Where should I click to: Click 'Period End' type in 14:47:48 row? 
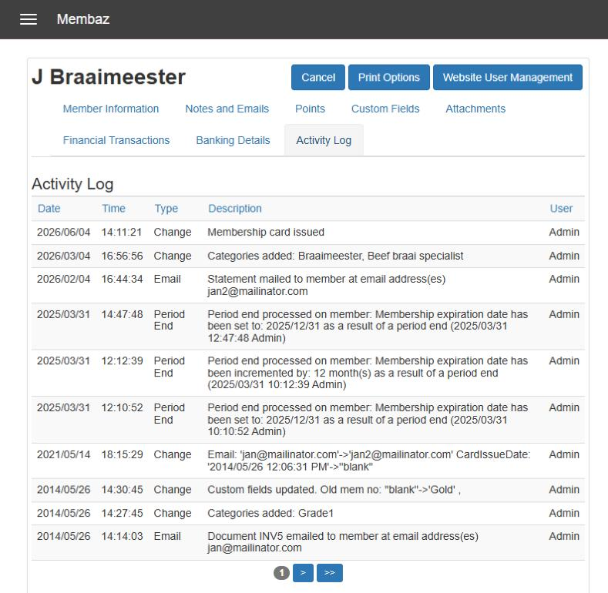(169, 320)
